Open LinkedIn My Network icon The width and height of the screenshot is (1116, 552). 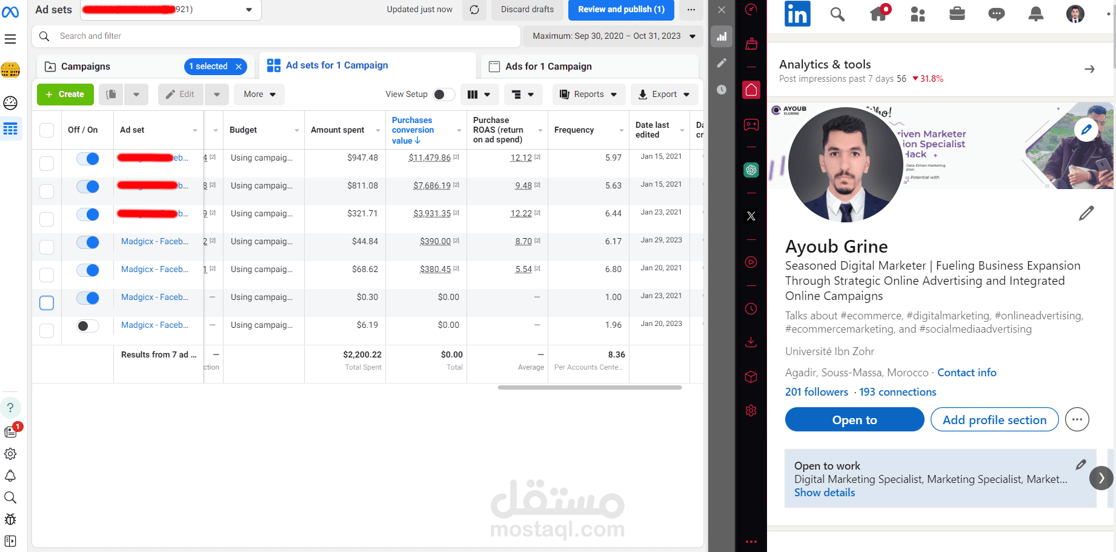pos(918,14)
